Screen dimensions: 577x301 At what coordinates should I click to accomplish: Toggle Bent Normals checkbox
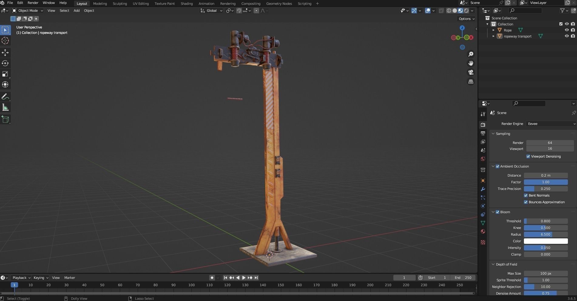point(526,195)
